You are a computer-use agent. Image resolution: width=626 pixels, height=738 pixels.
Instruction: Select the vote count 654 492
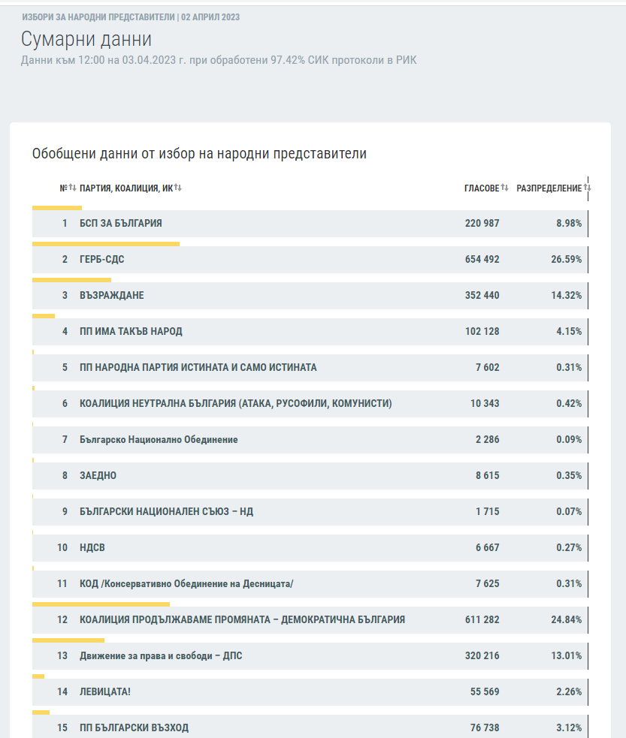coord(482,259)
